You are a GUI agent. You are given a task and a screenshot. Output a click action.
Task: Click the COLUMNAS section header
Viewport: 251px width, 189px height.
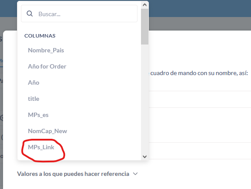click(x=40, y=36)
